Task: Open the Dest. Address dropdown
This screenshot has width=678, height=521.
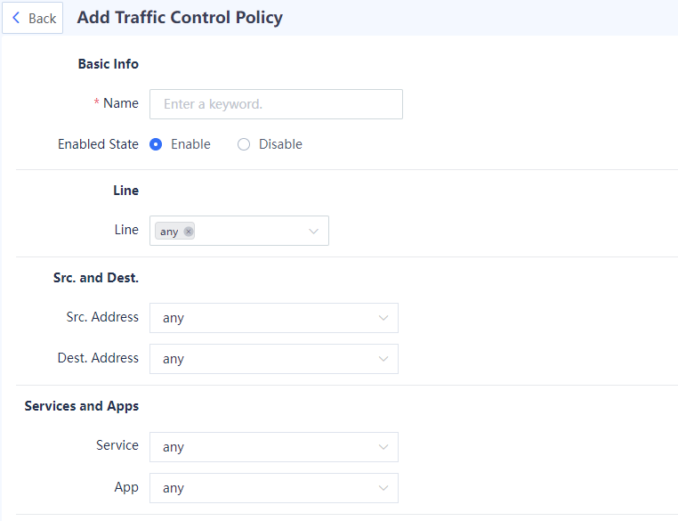Action: pos(267,359)
